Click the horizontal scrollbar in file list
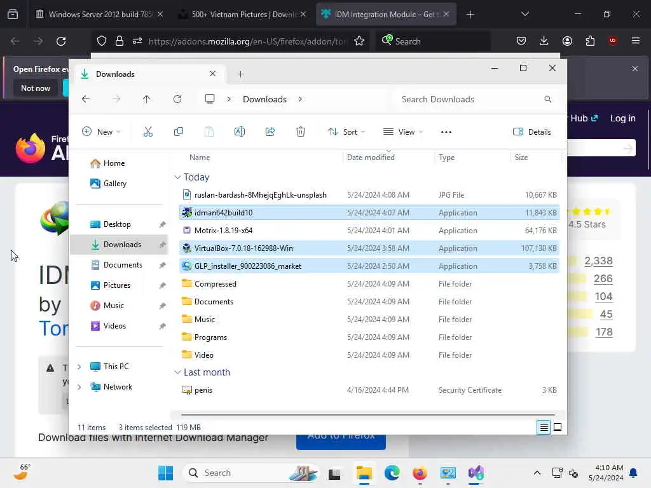Viewport: 651px width, 488px height. click(368, 414)
